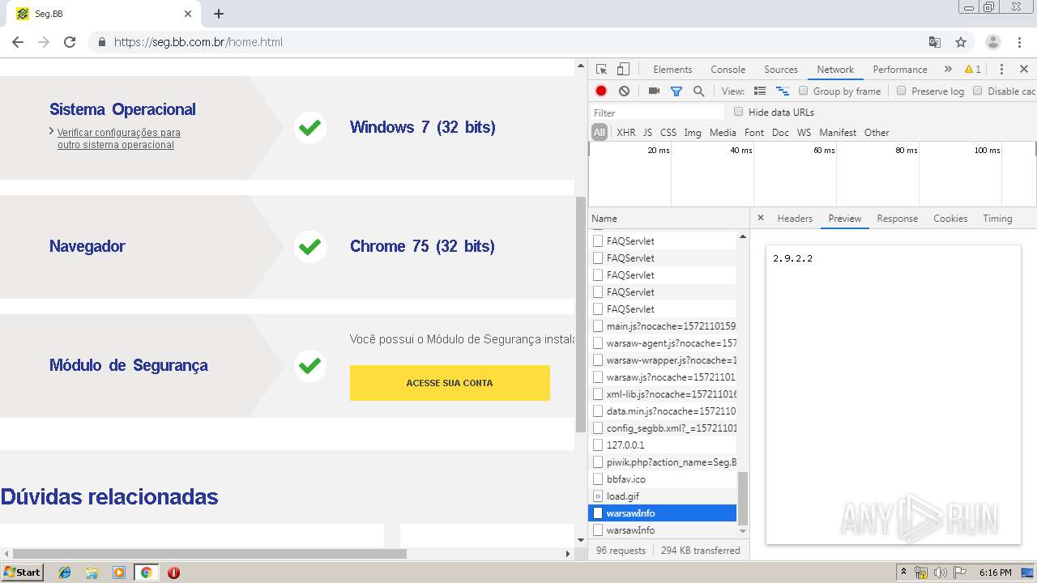Close the request preview pane
The height and width of the screenshot is (583, 1037).
click(760, 218)
